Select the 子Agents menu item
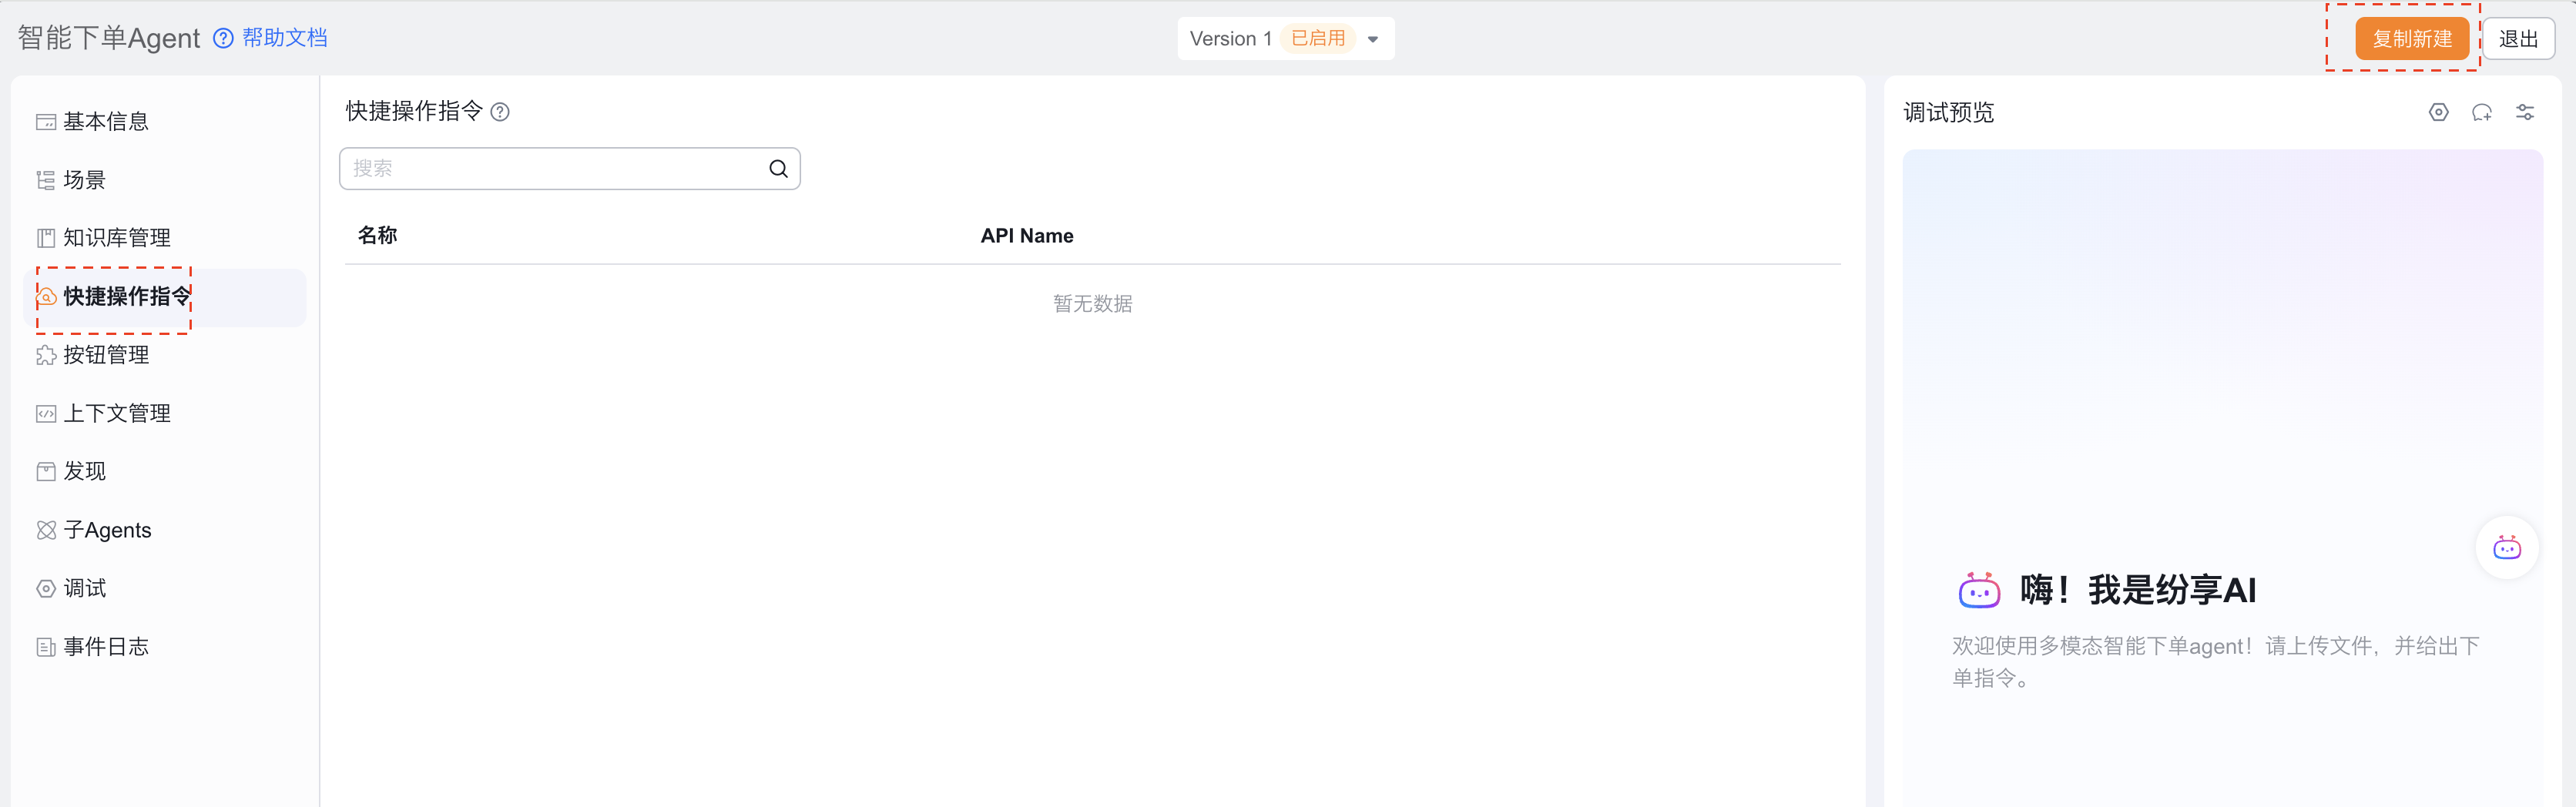Image resolution: width=2576 pixels, height=807 pixels. pos(107,530)
